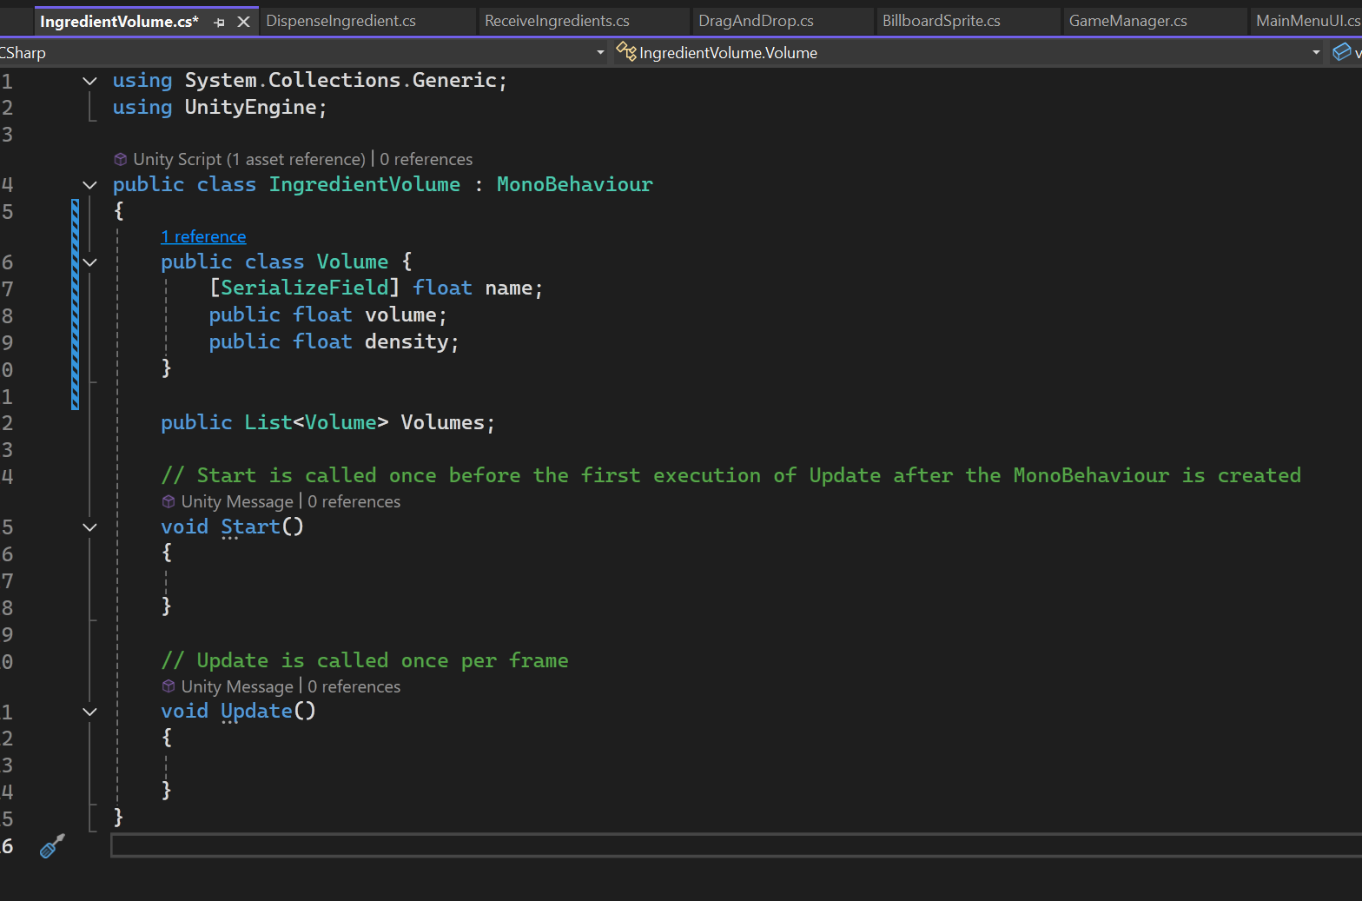Pin the IngredientVolume.cs tab

219,22
